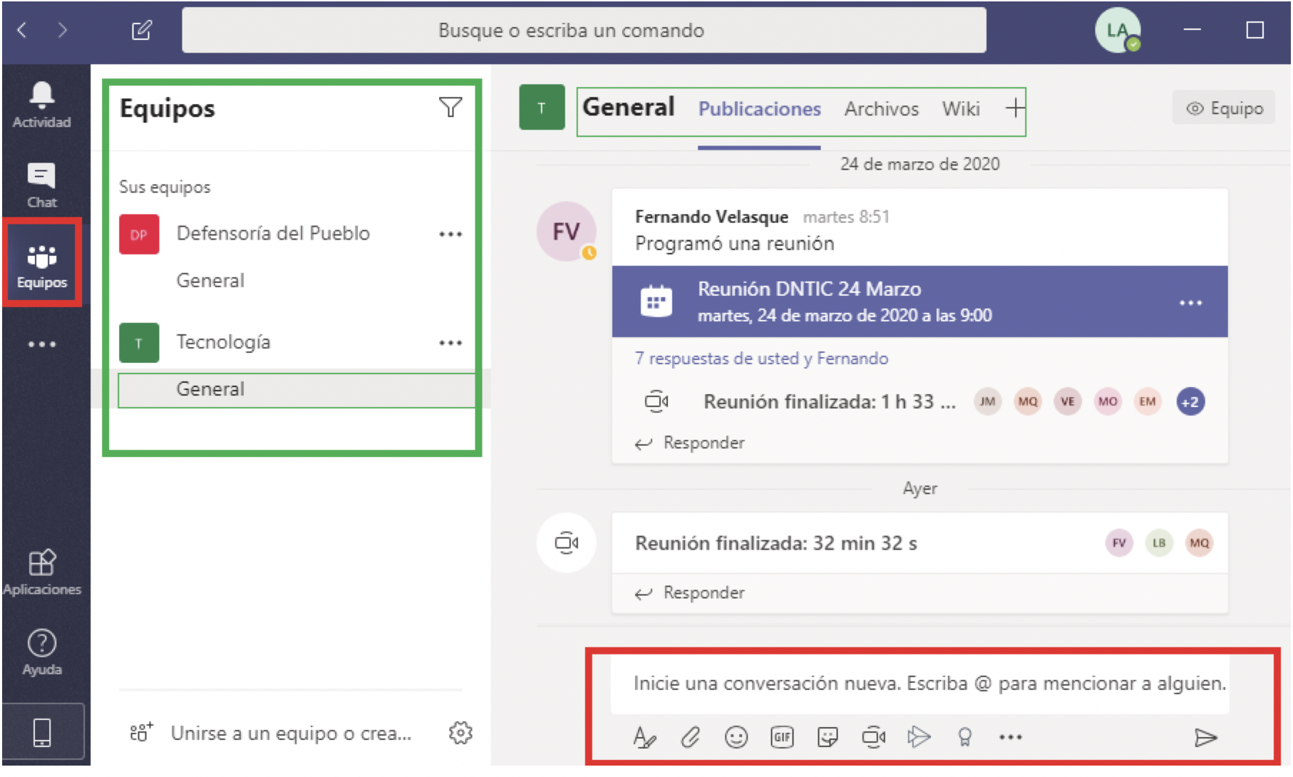Open more options for Tecnología team
This screenshot has width=1293, height=777.
tap(450, 343)
